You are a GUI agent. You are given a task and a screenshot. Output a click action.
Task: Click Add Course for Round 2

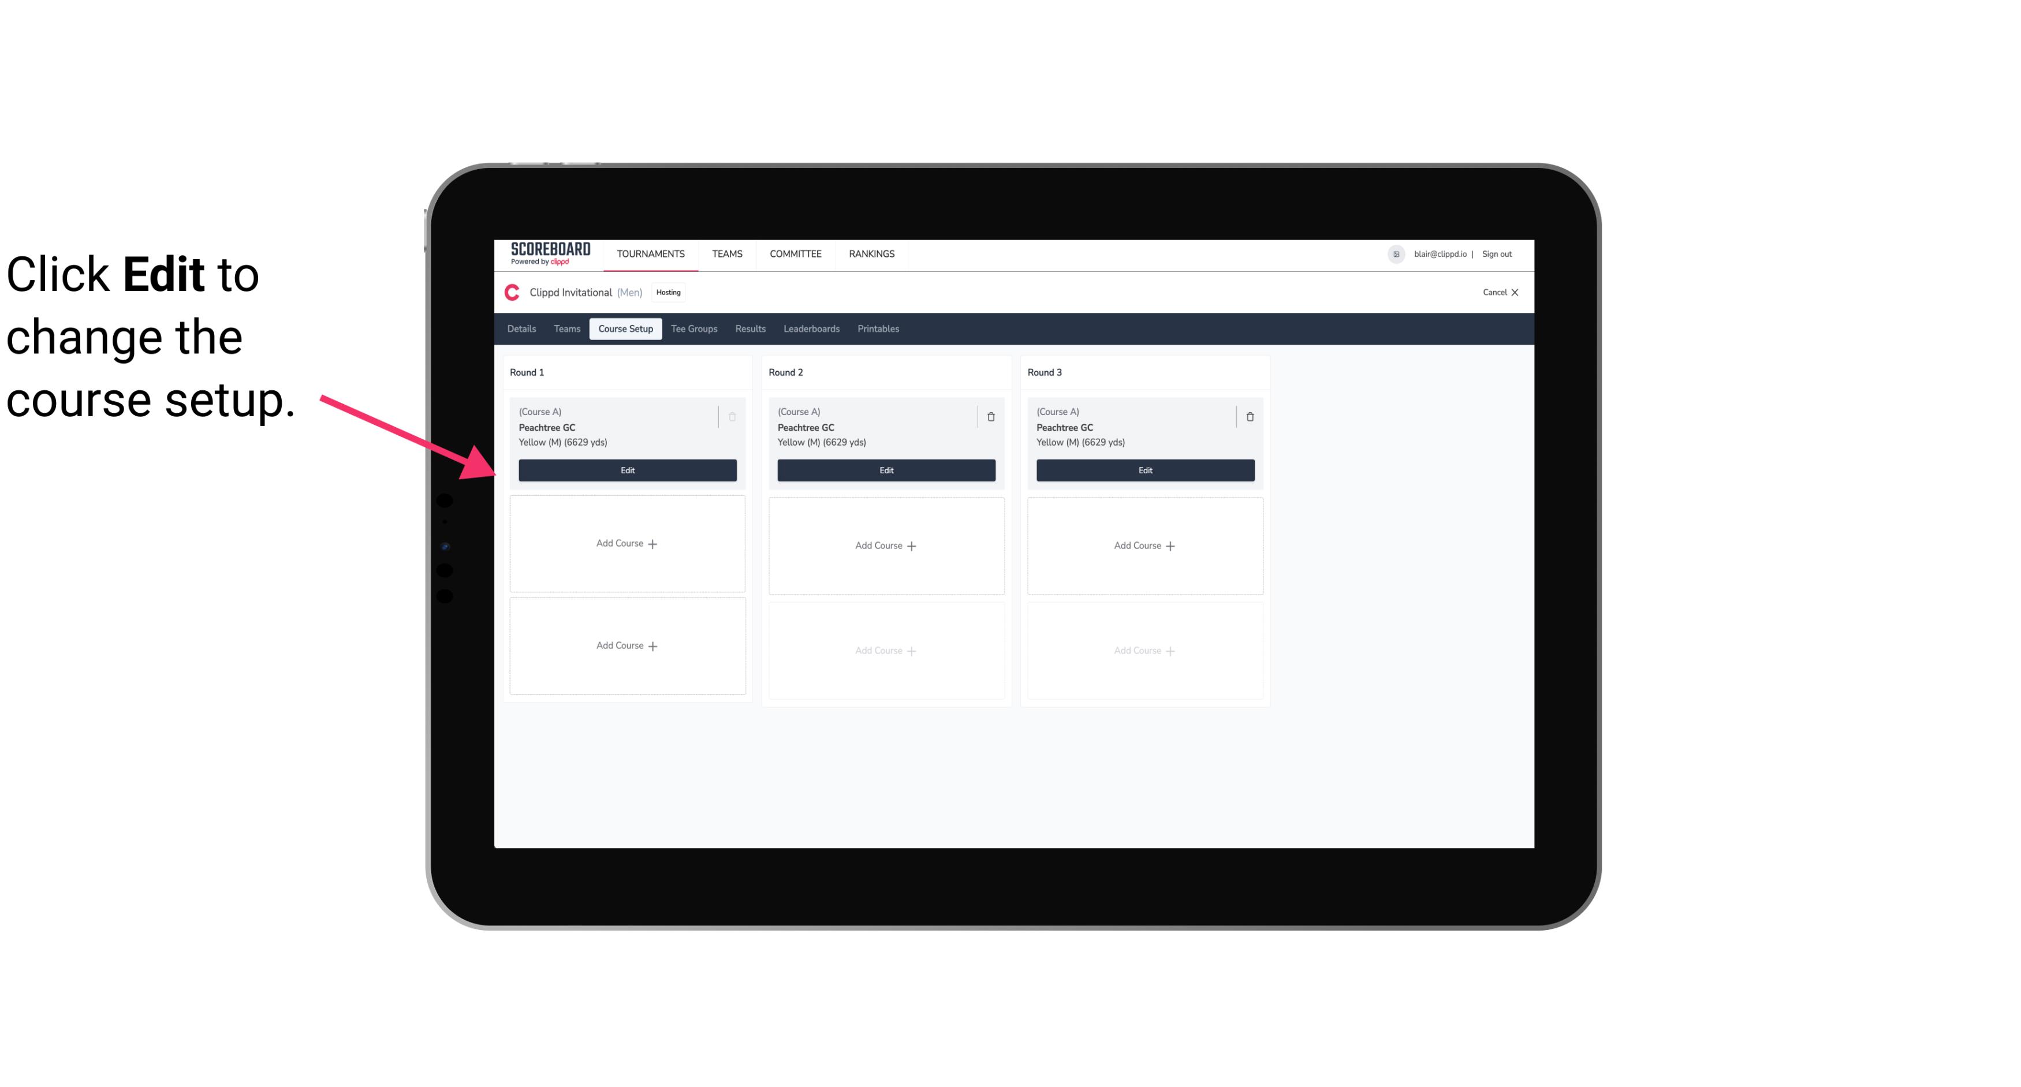pos(885,545)
